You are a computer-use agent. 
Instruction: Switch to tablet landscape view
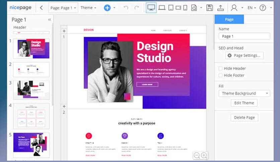[178, 8]
